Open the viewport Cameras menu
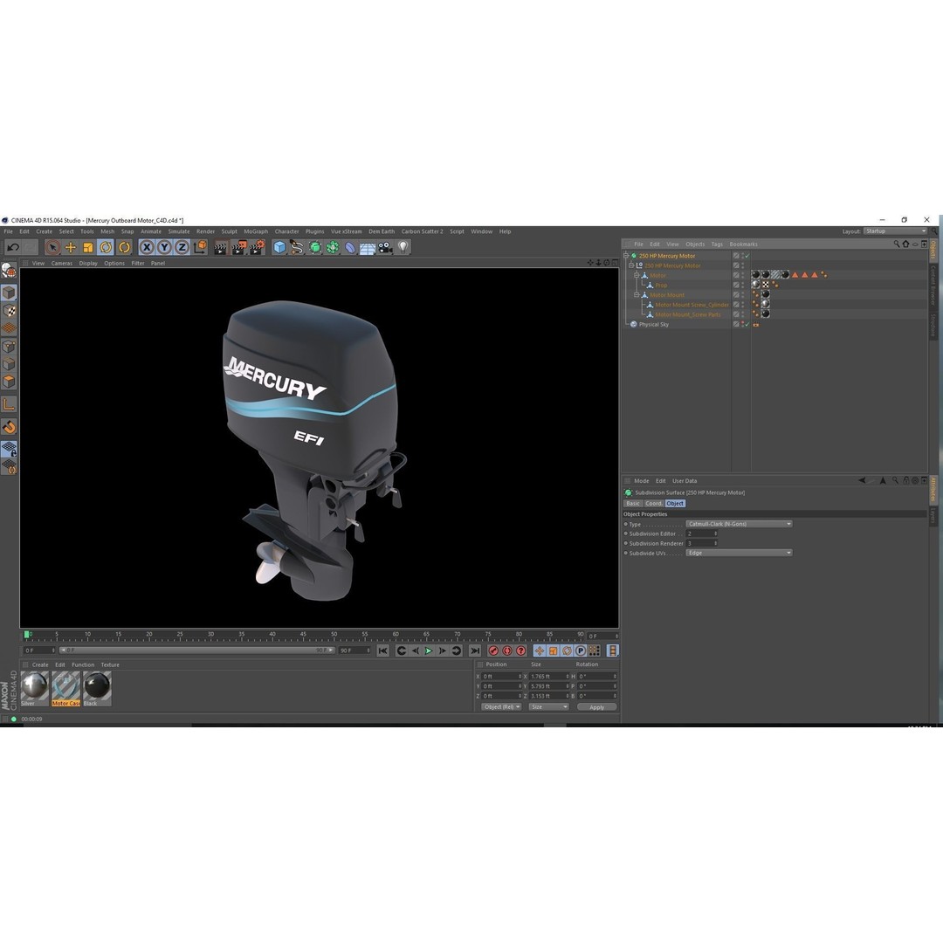This screenshot has height=943, width=943. 61,264
